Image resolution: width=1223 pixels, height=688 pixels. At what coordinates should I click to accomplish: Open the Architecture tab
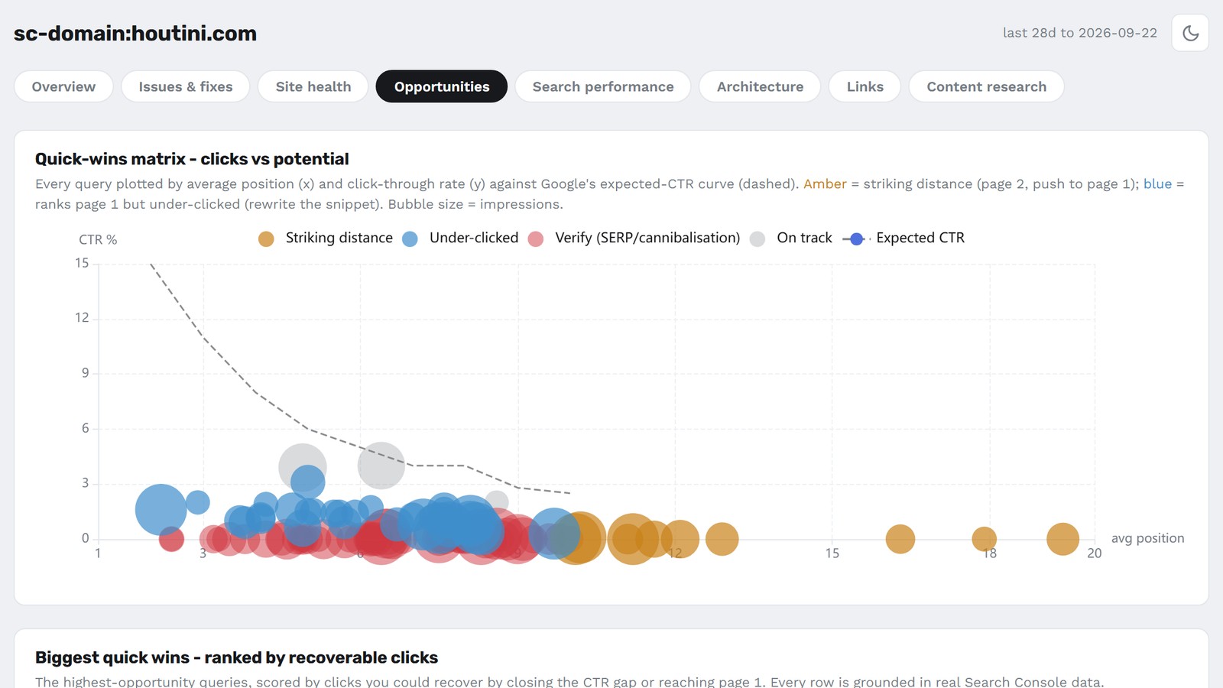[x=760, y=86]
